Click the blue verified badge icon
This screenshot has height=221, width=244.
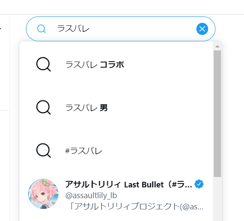point(199,184)
